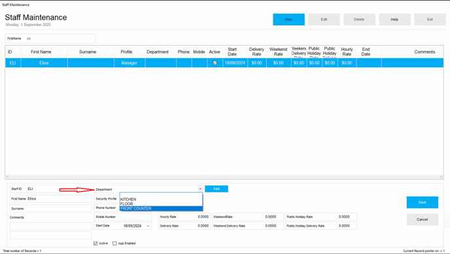Toggle Active checkbox in Elisa row
Viewport: 450px width, 254px height.
pos(215,63)
